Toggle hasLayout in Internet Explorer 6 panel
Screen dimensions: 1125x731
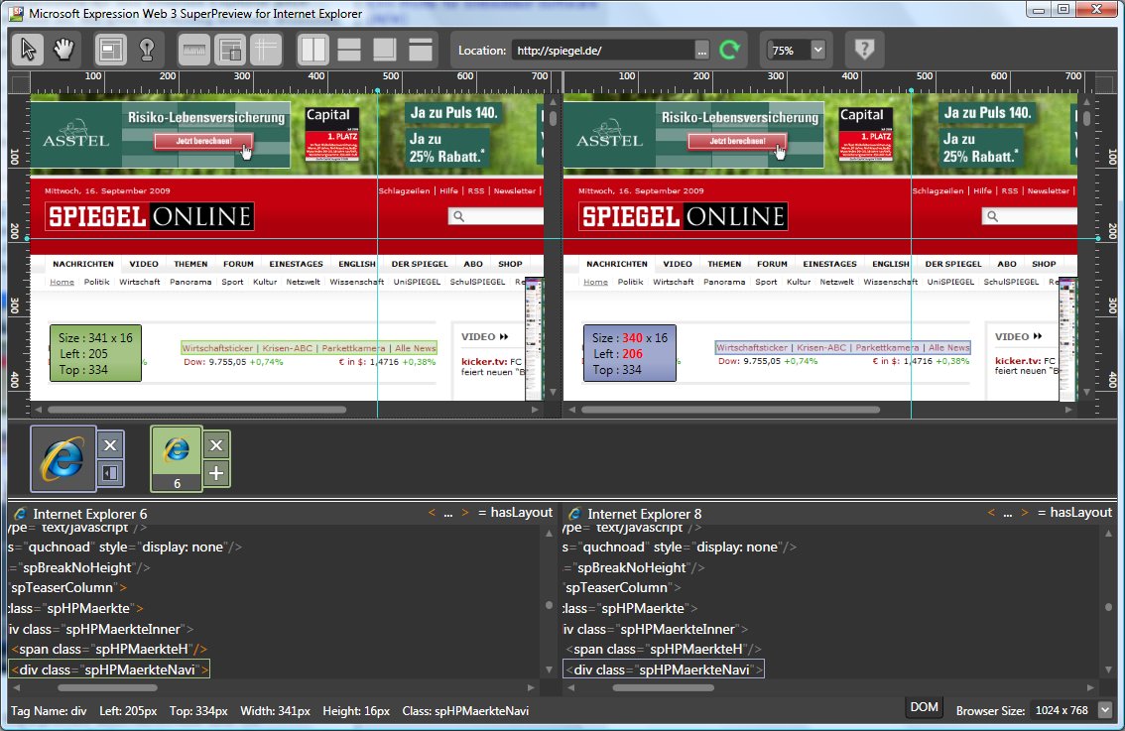tap(515, 512)
